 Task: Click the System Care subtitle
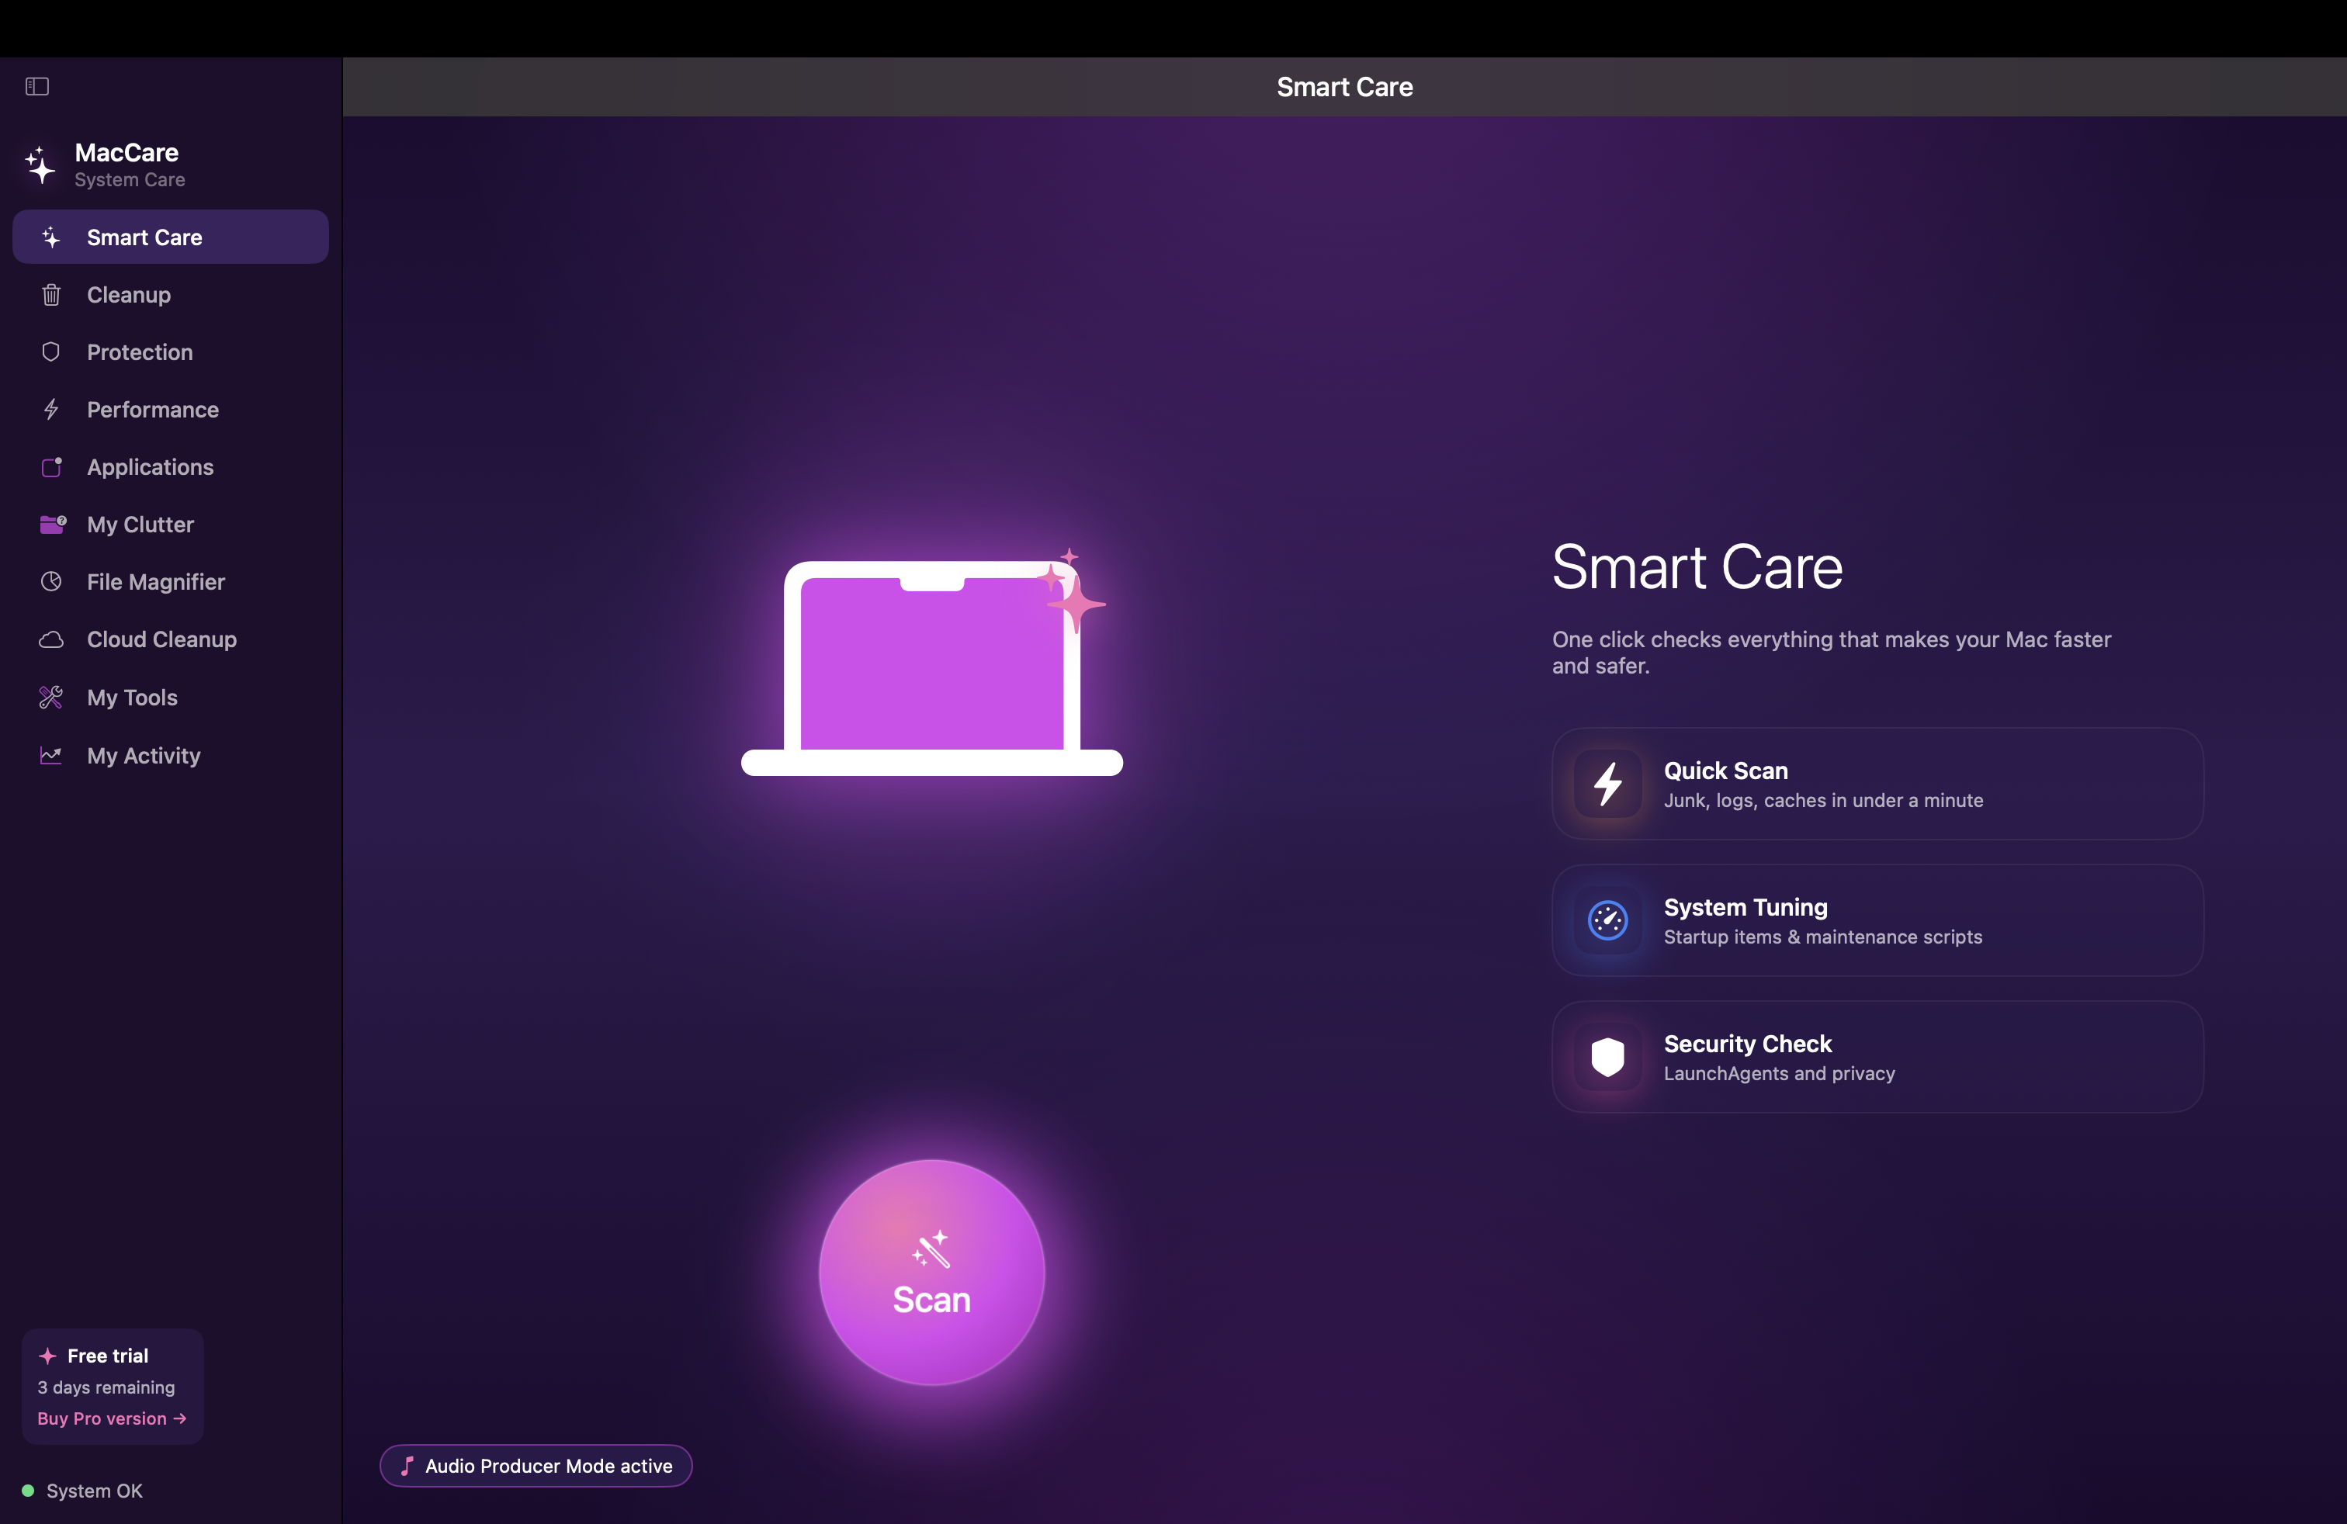[x=129, y=179]
